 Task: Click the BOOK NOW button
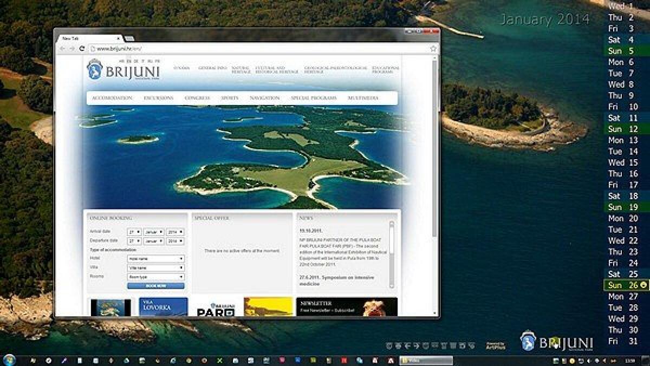coord(155,285)
